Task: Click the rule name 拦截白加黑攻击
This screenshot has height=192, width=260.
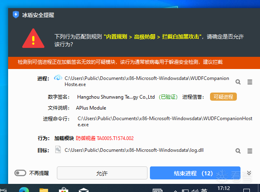Action: click(180, 37)
